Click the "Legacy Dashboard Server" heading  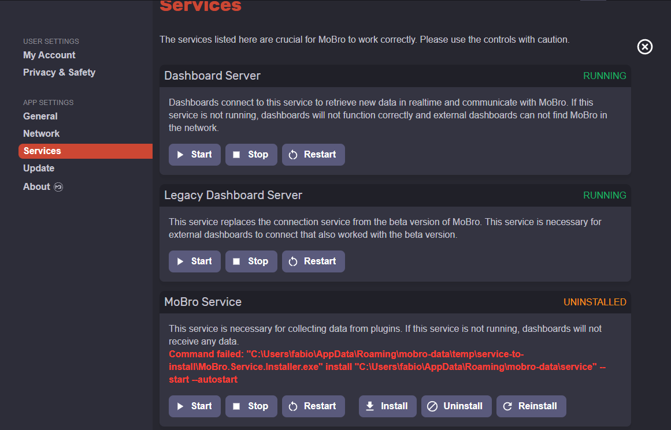(x=233, y=195)
